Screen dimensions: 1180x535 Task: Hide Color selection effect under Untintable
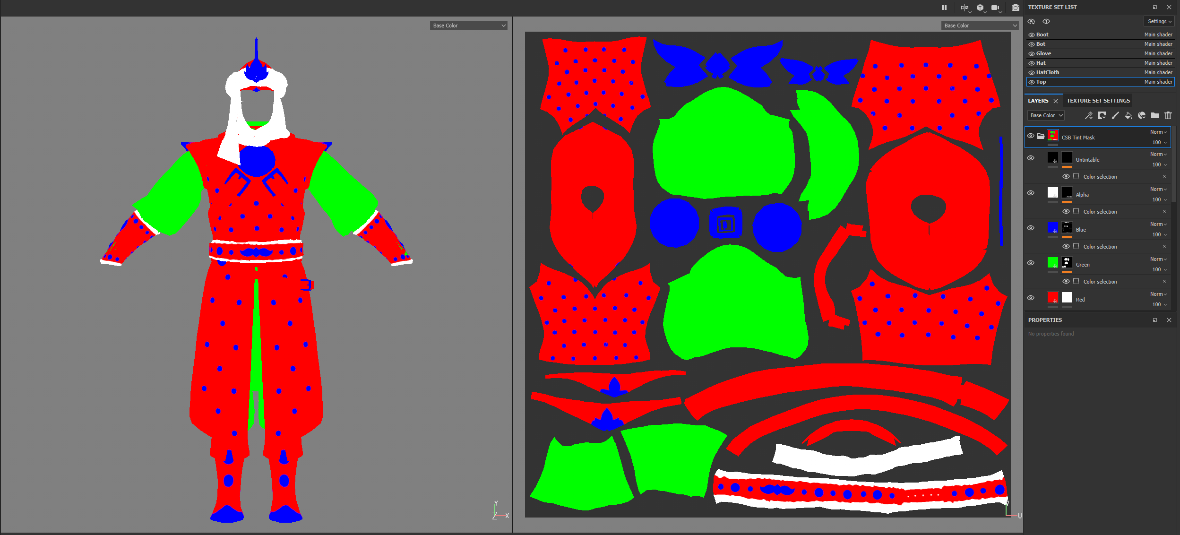[x=1066, y=177]
